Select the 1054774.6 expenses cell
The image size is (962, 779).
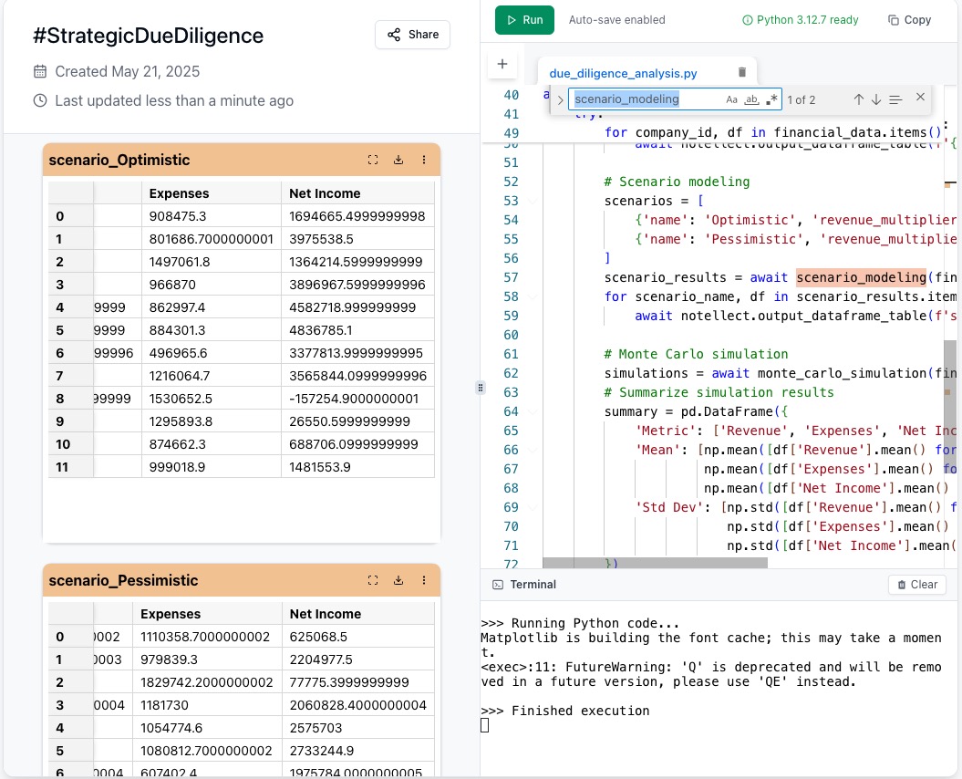point(207,728)
